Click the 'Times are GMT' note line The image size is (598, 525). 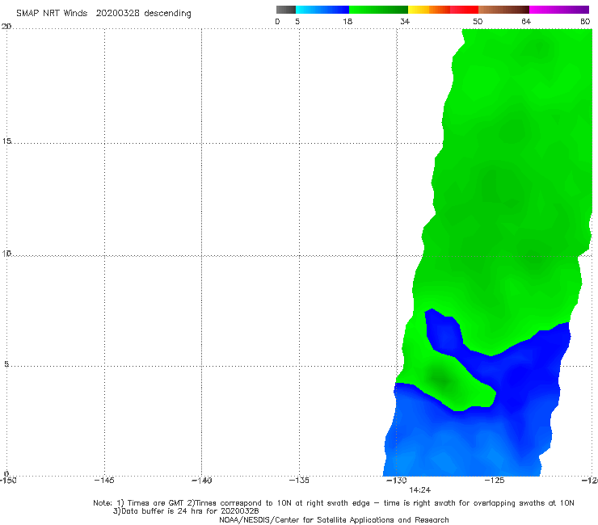point(334,503)
